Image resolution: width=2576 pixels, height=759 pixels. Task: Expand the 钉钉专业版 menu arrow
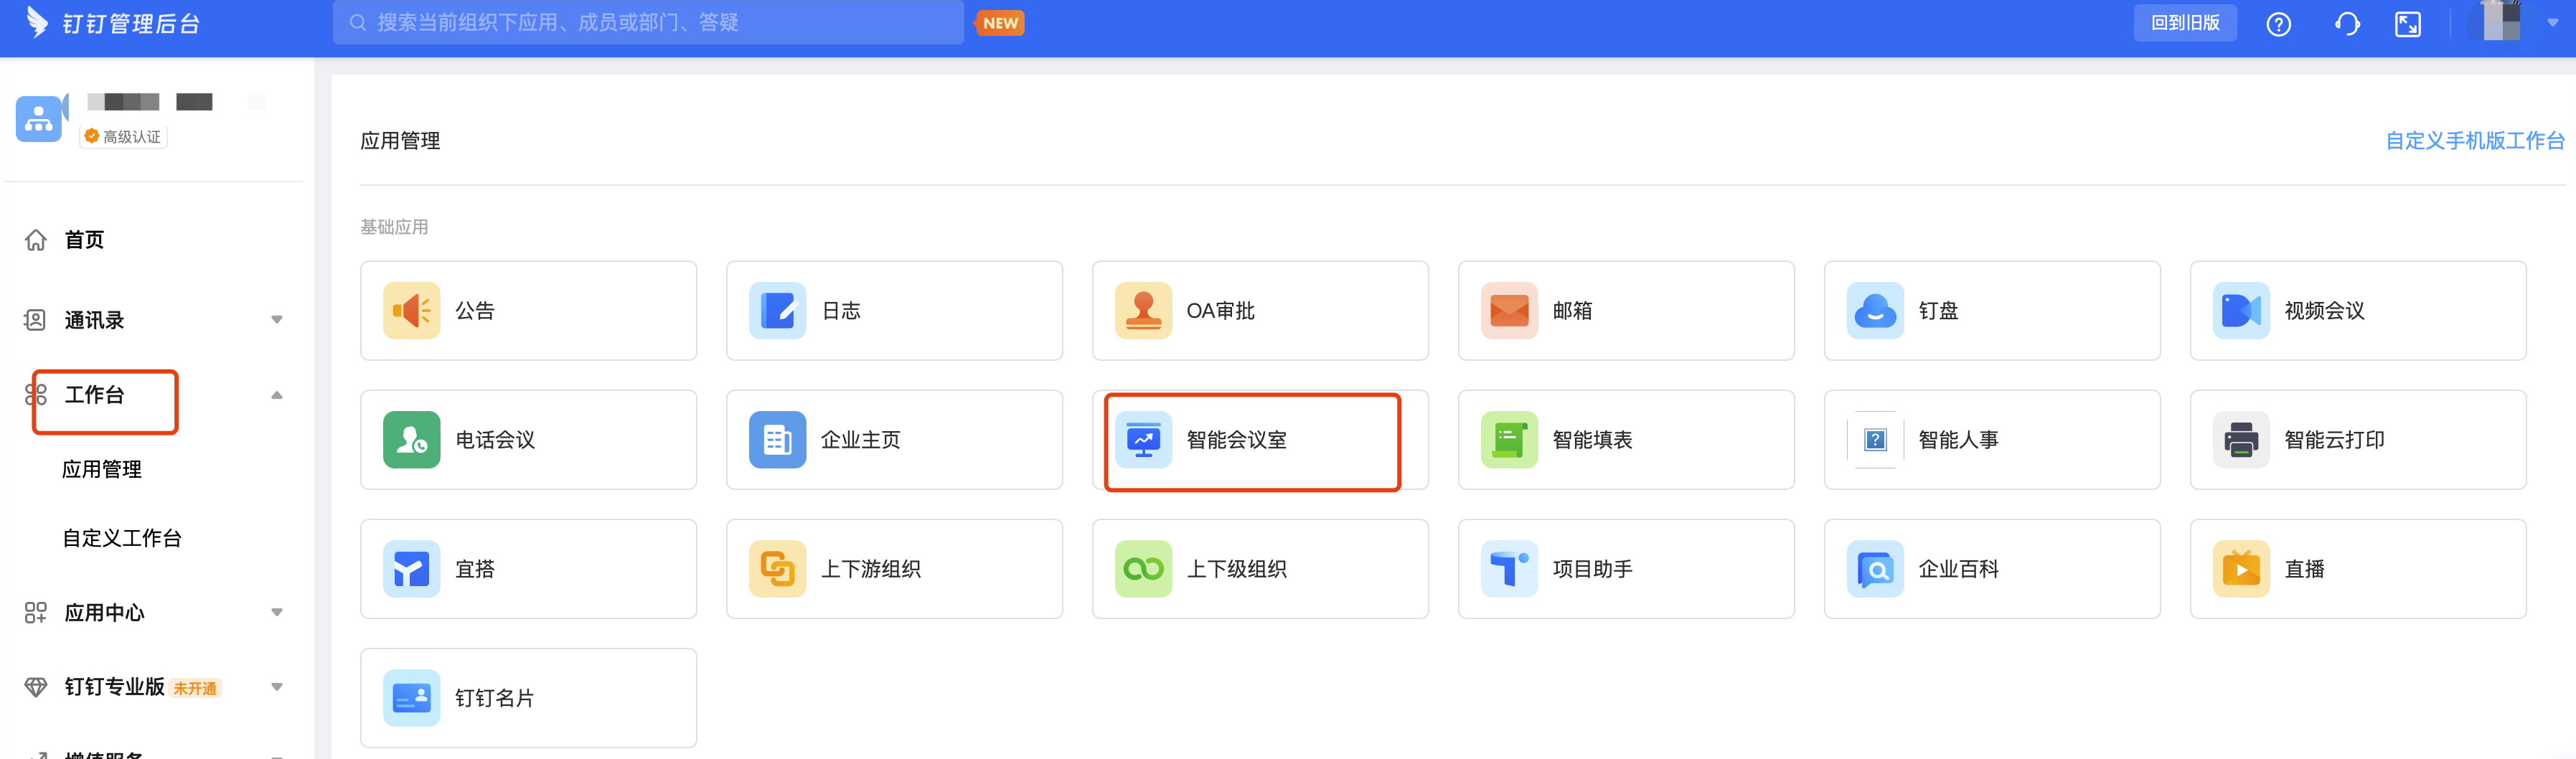(x=277, y=687)
